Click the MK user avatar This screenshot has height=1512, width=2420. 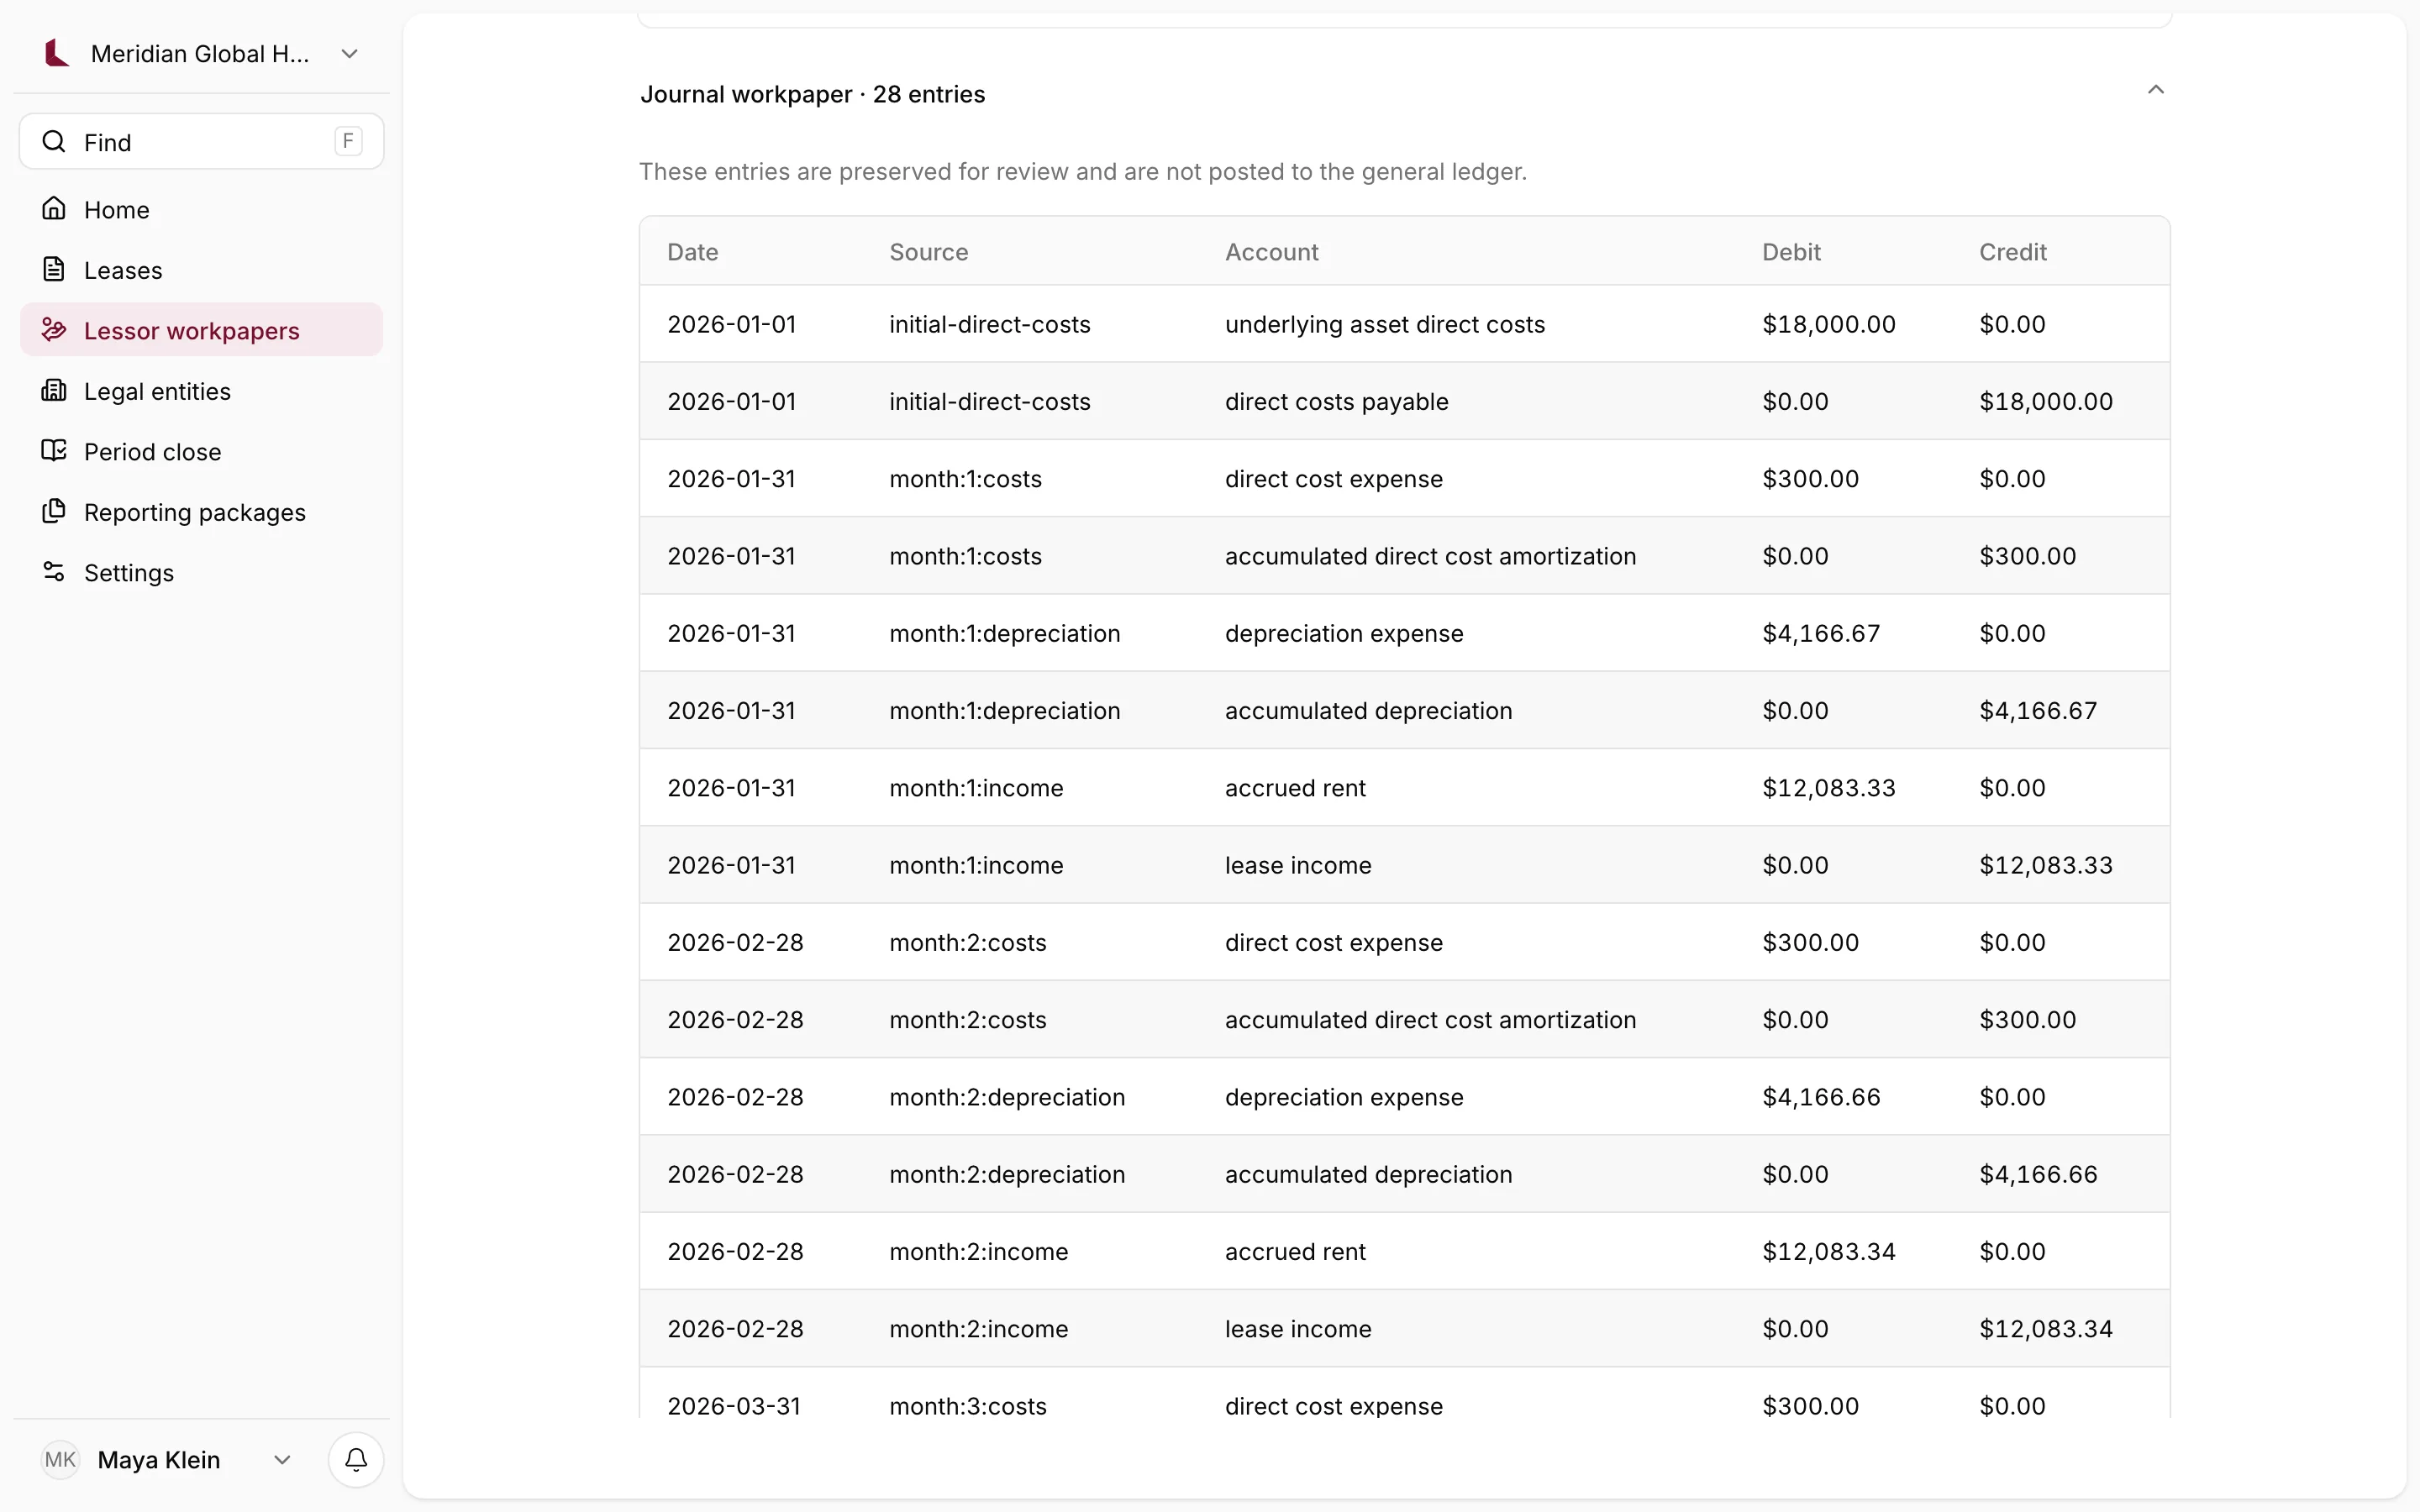(x=60, y=1459)
